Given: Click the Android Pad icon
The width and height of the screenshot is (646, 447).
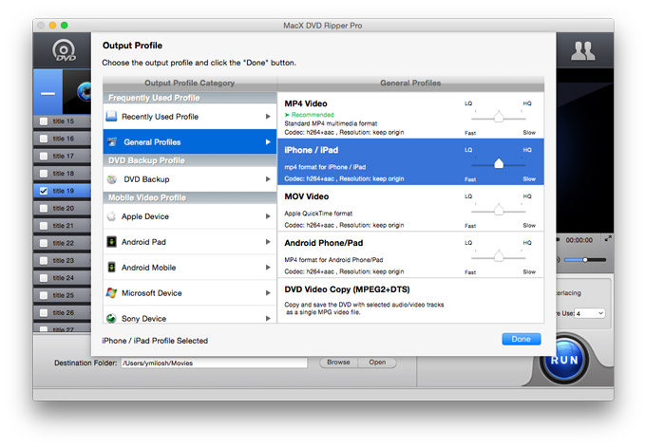Looking at the screenshot, I should tap(112, 242).
